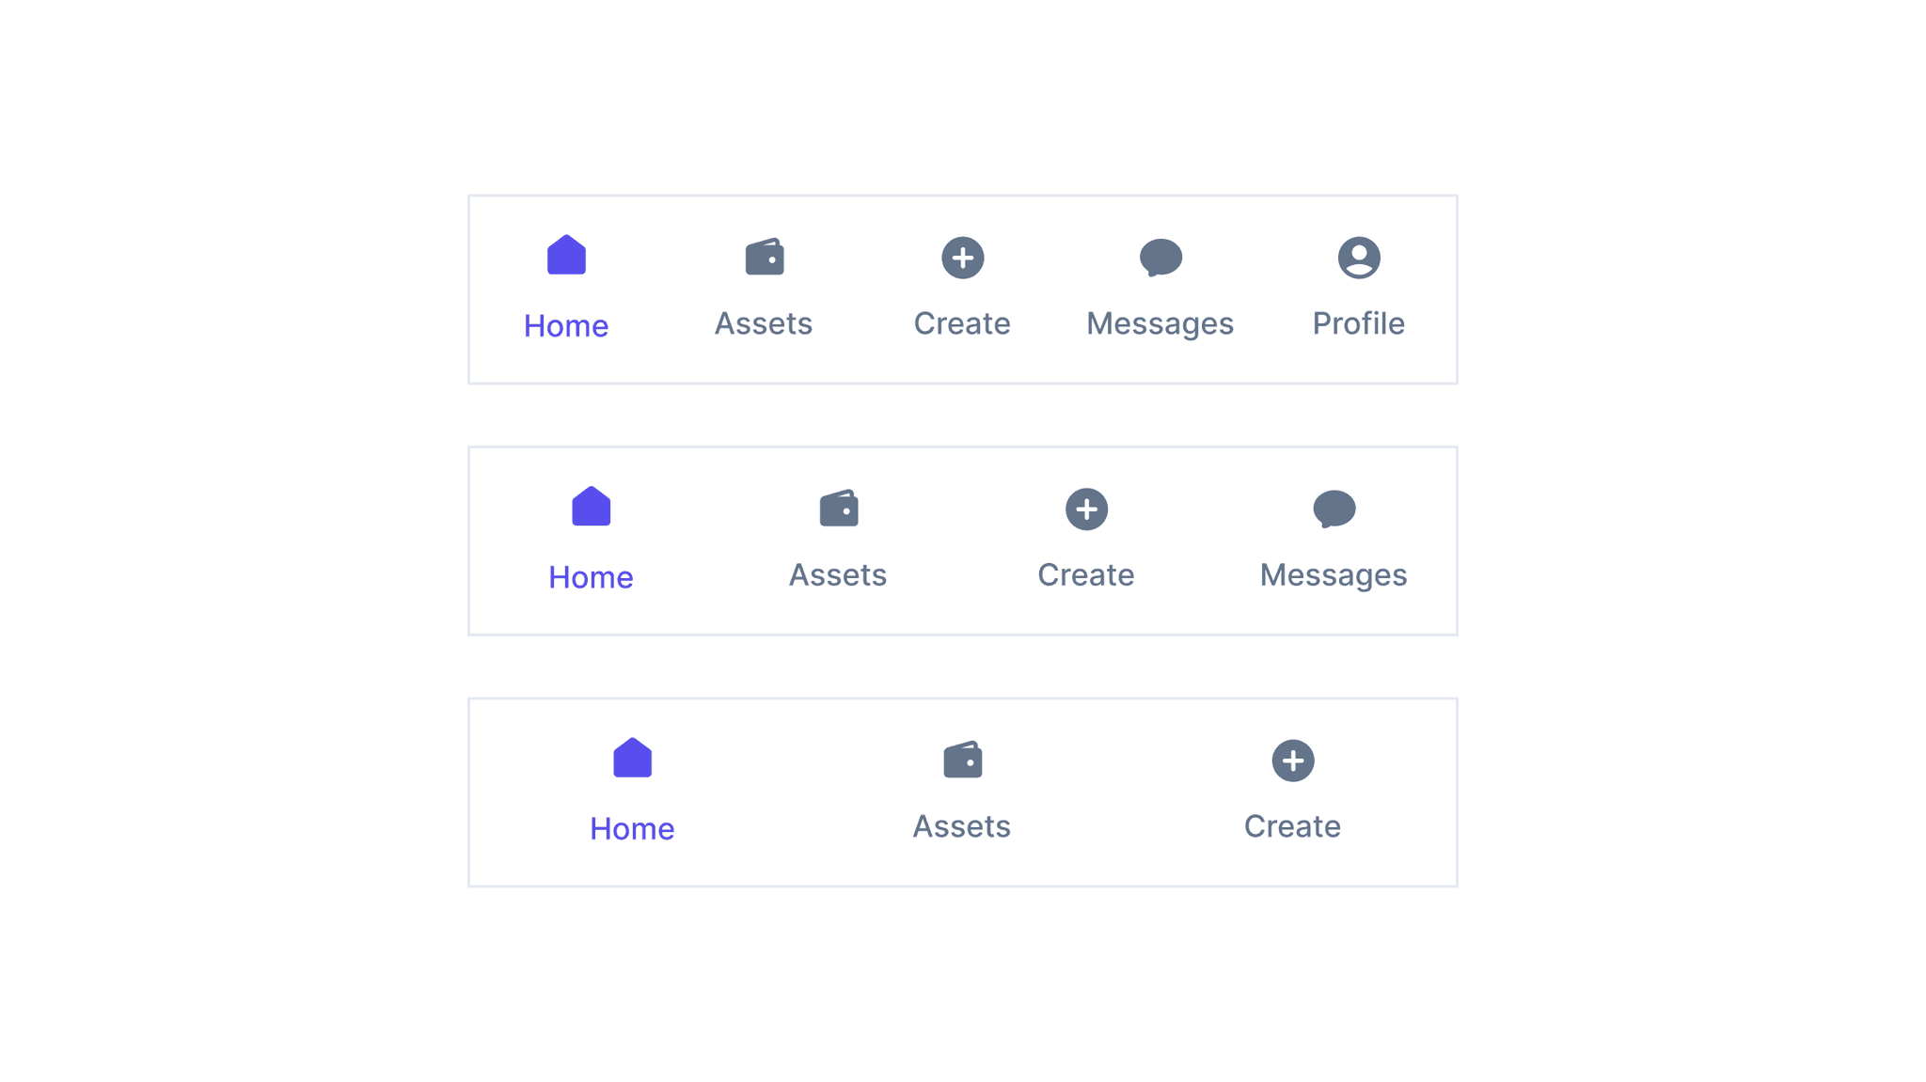Click the Create label in the top bar
The width and height of the screenshot is (1926, 1082).
[x=961, y=323]
